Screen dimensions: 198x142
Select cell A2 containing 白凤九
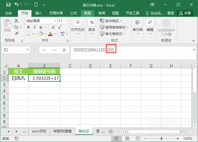(18, 78)
